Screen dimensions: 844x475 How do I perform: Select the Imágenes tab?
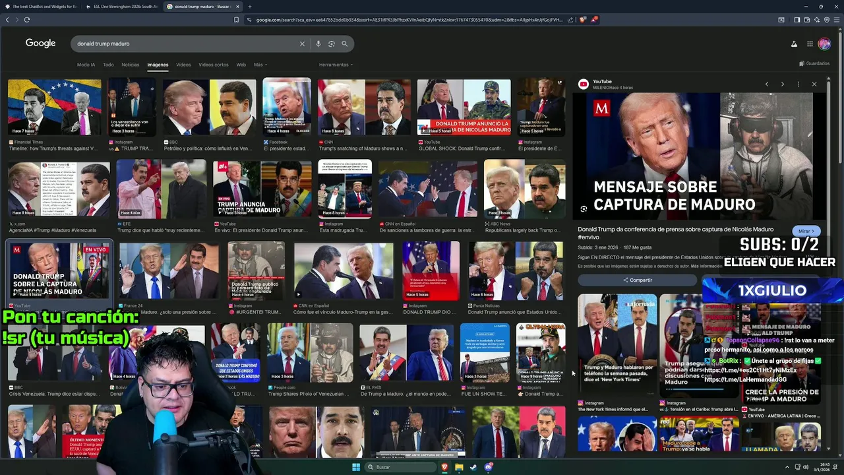(158, 65)
